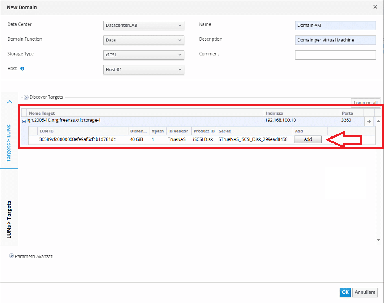The width and height of the screenshot is (384, 303).
Task: Switch to the Targets > LUNs tab
Action: [x=9, y=143]
